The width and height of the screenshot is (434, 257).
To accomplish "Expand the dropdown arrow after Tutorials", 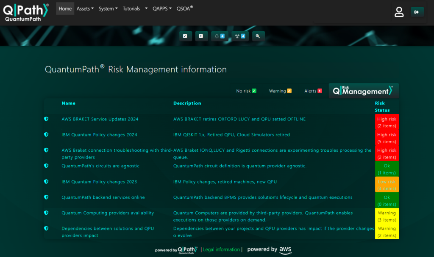I will click(x=146, y=9).
